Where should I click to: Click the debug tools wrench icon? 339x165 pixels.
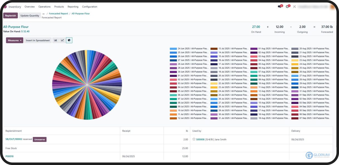click(x=294, y=7)
